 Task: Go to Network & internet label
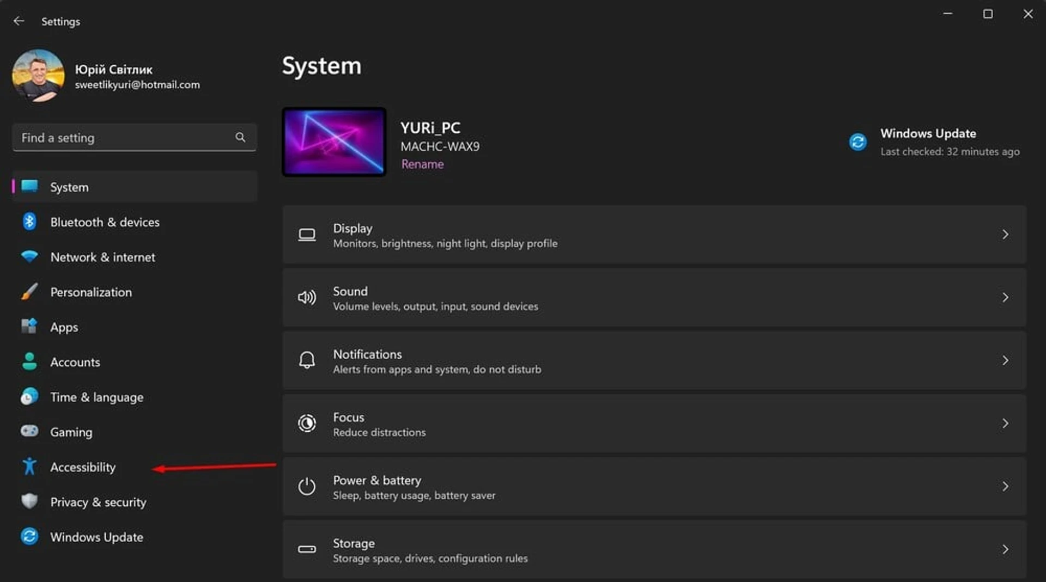coord(102,257)
